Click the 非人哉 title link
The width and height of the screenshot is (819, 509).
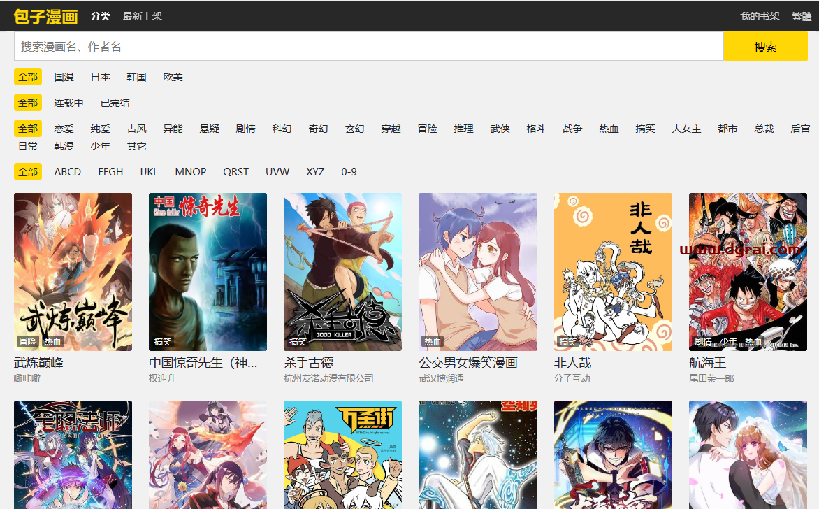click(572, 363)
